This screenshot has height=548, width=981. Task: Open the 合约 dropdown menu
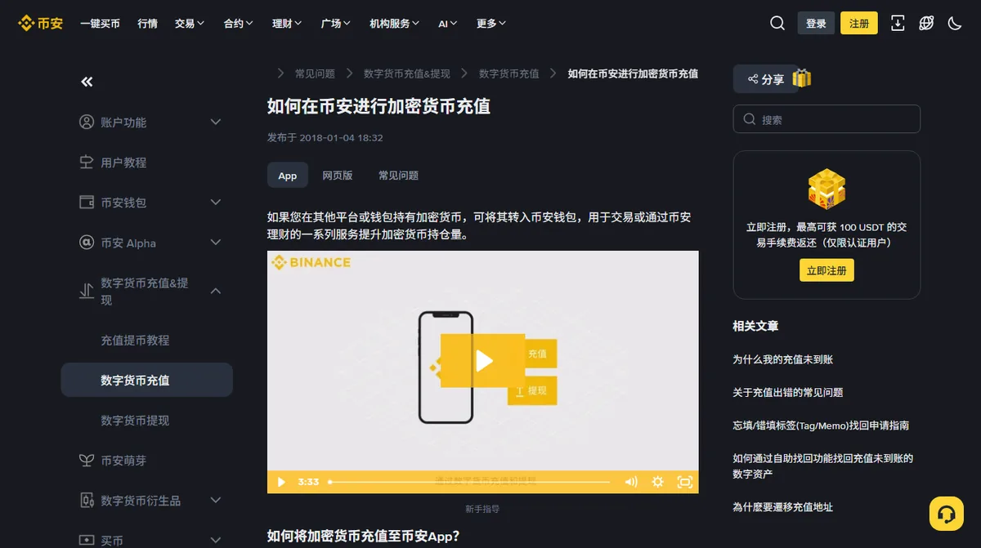click(238, 24)
